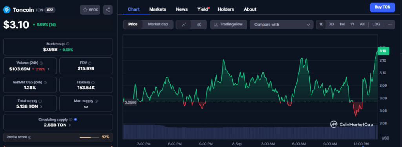Switch to line chart icon

click(x=184, y=25)
